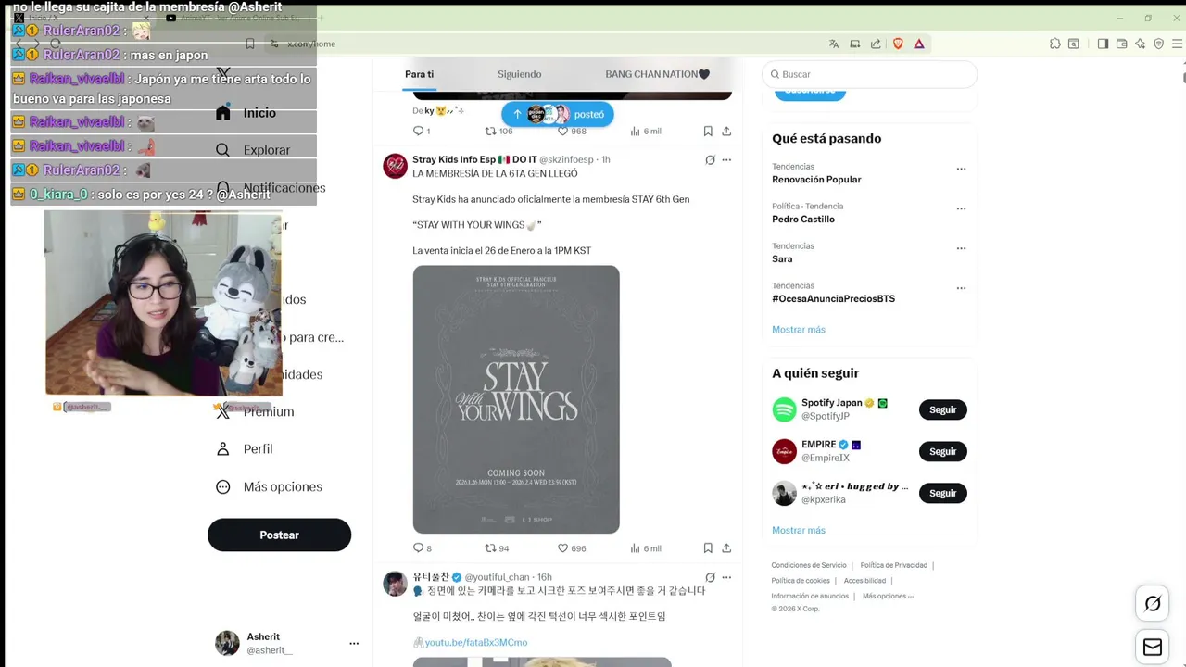Image resolution: width=1186 pixels, height=667 pixels.
Task: Open the Brave VPN shield icon
Action: (x=1158, y=44)
